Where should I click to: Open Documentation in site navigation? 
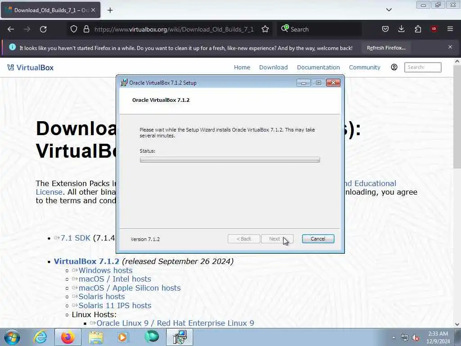click(318, 68)
